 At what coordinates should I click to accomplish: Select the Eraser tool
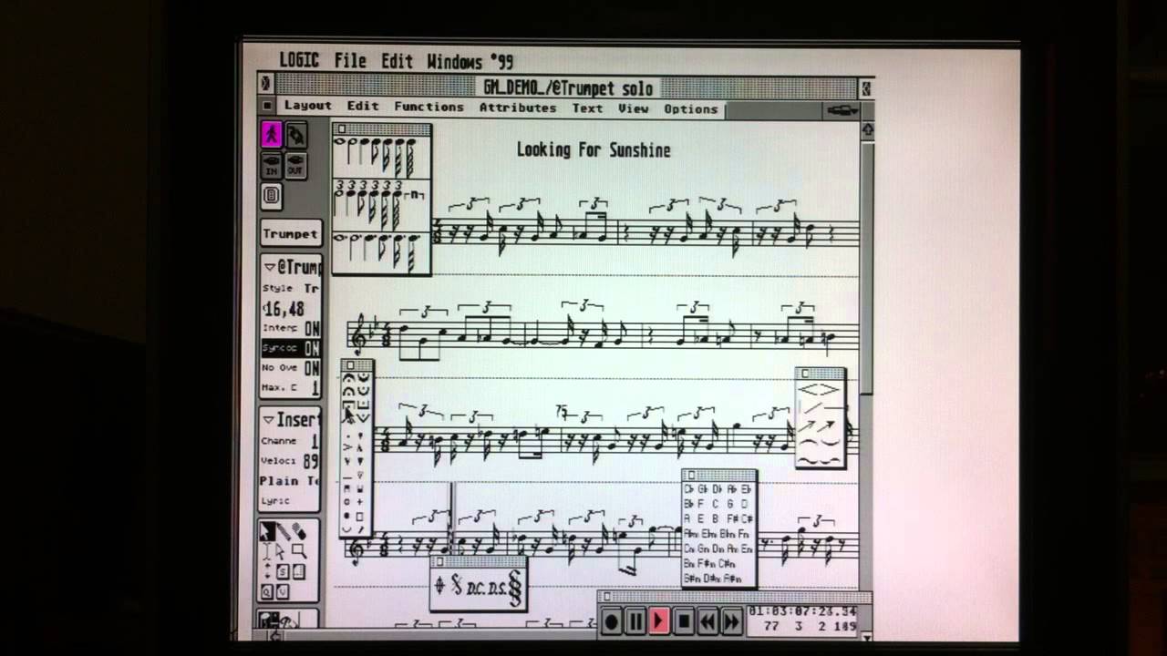pyautogui.click(x=298, y=531)
